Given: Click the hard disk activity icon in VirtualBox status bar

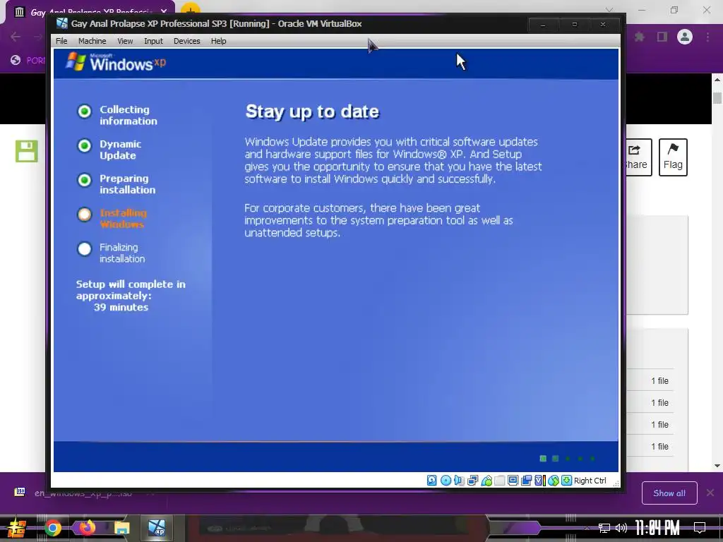Looking at the screenshot, I should click(431, 481).
